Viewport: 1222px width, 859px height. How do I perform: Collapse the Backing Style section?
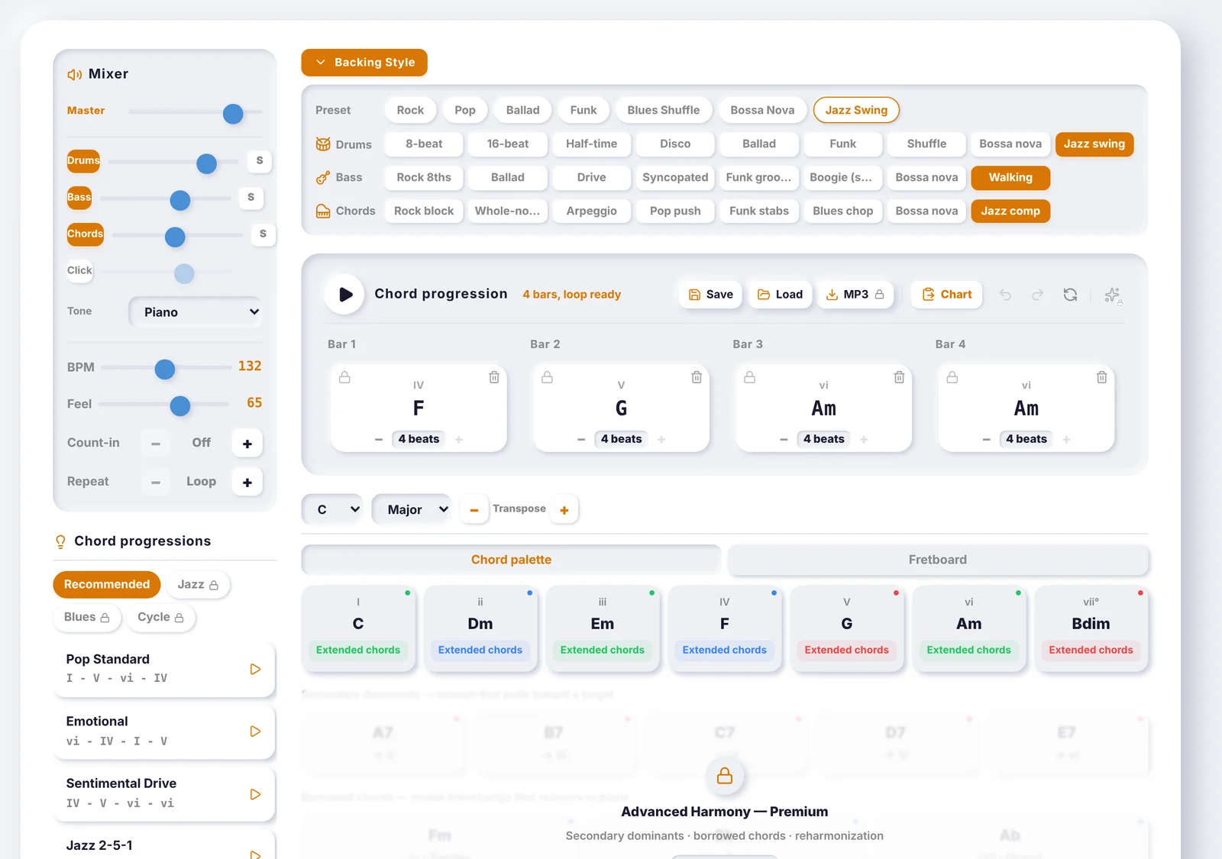[364, 63]
